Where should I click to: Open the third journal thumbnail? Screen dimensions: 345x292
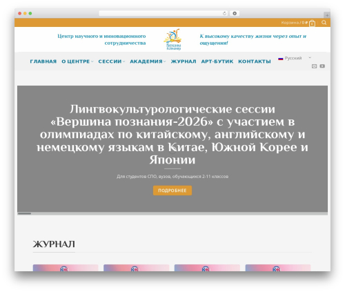207,268
